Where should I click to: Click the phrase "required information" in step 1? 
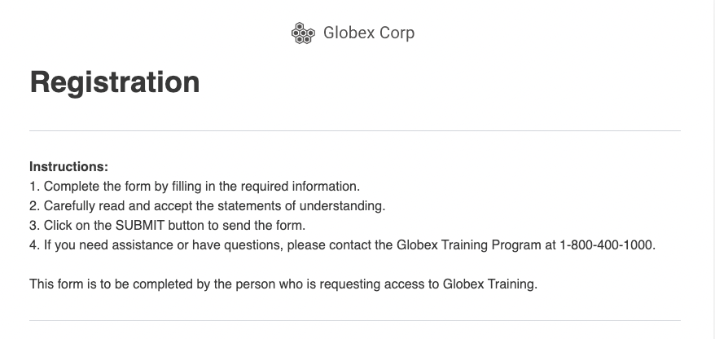(x=300, y=186)
